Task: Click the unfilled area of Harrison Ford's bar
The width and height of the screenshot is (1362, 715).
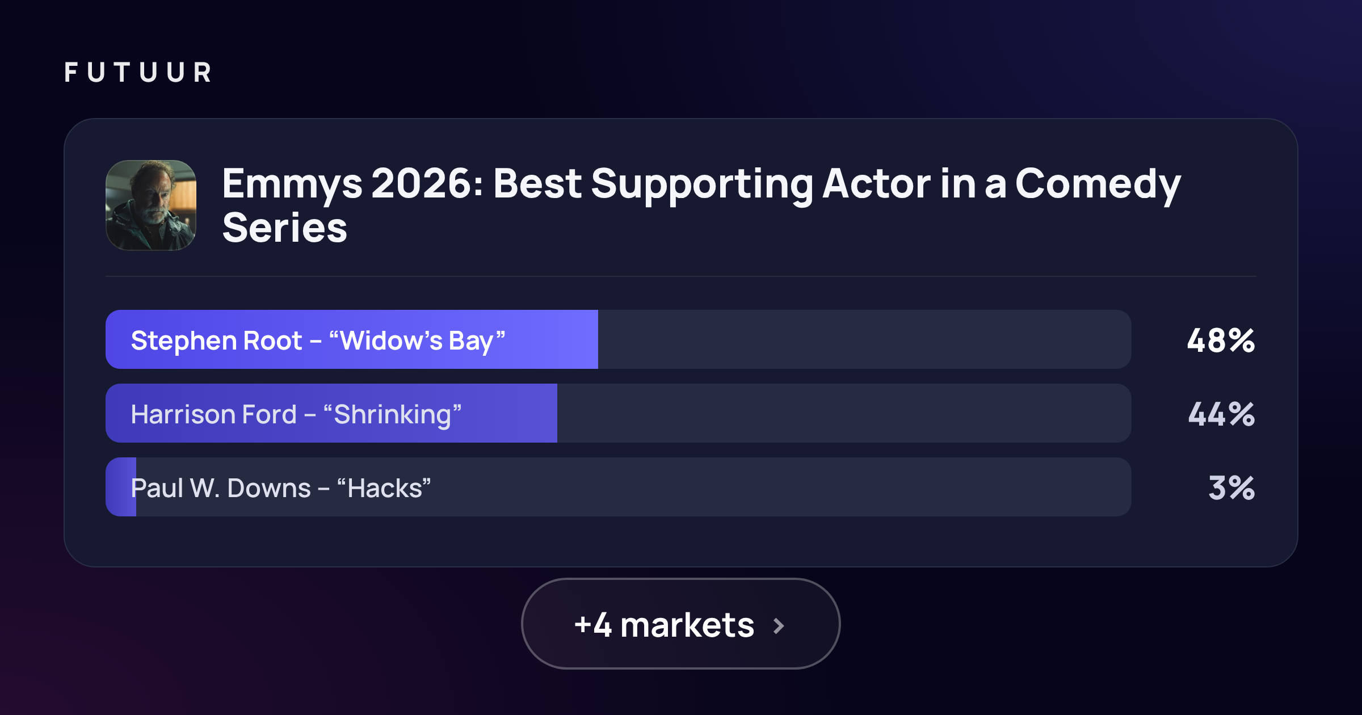Action: pyautogui.click(x=844, y=413)
